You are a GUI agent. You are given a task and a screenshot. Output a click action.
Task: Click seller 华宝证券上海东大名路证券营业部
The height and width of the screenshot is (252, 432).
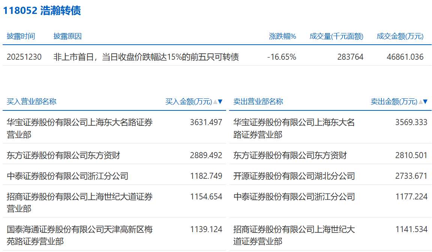pos(294,128)
